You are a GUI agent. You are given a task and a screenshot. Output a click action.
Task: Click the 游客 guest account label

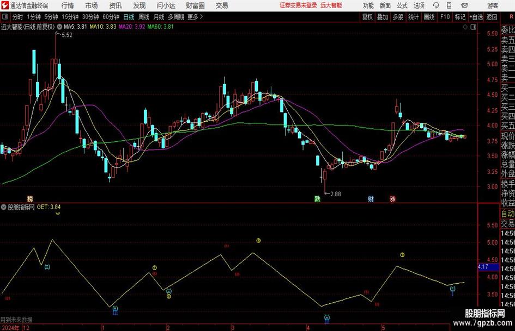point(493,5)
